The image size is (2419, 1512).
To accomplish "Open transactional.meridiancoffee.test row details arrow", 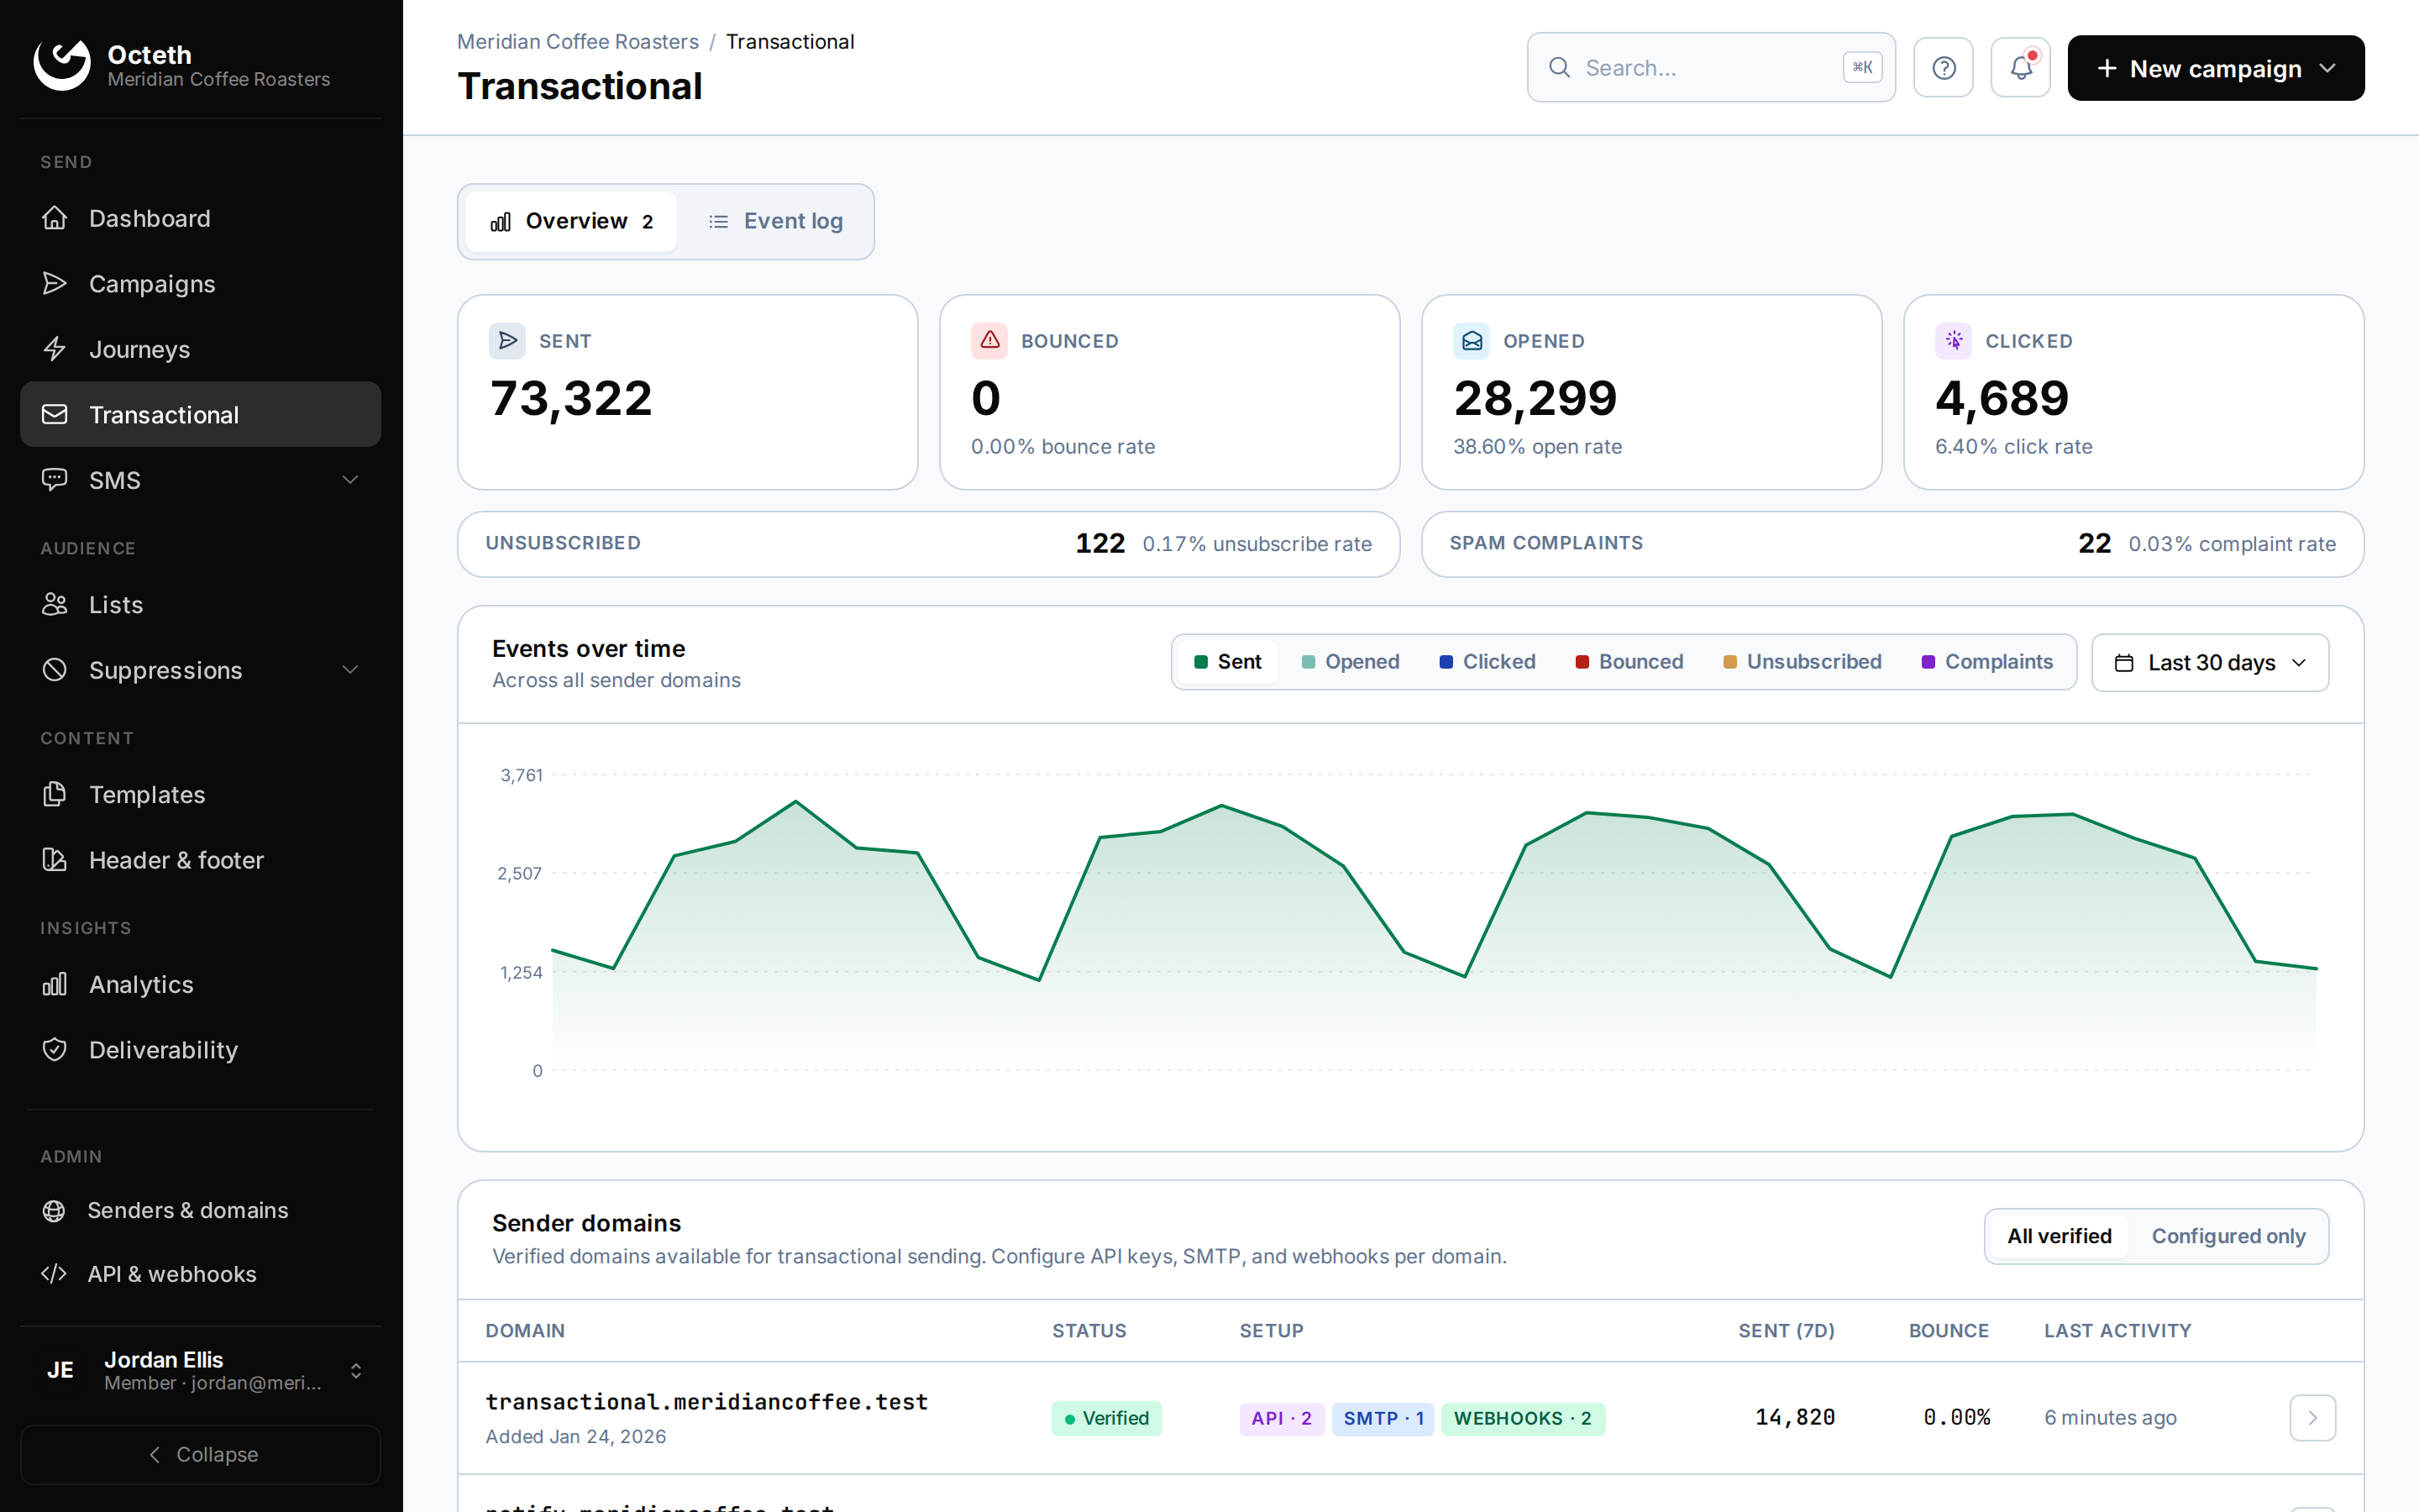I will click(x=2312, y=1418).
